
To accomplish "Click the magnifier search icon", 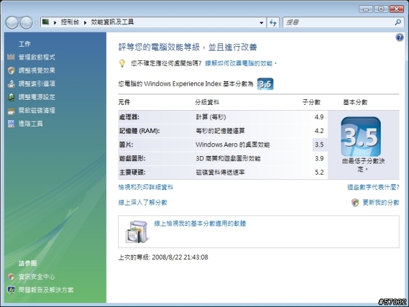I will click(397, 22).
